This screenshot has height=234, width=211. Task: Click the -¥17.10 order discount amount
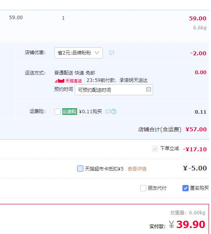195,149
